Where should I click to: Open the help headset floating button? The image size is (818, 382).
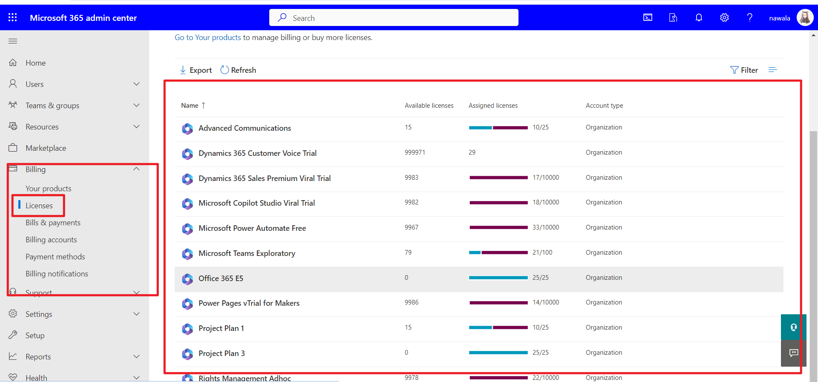[x=793, y=327]
